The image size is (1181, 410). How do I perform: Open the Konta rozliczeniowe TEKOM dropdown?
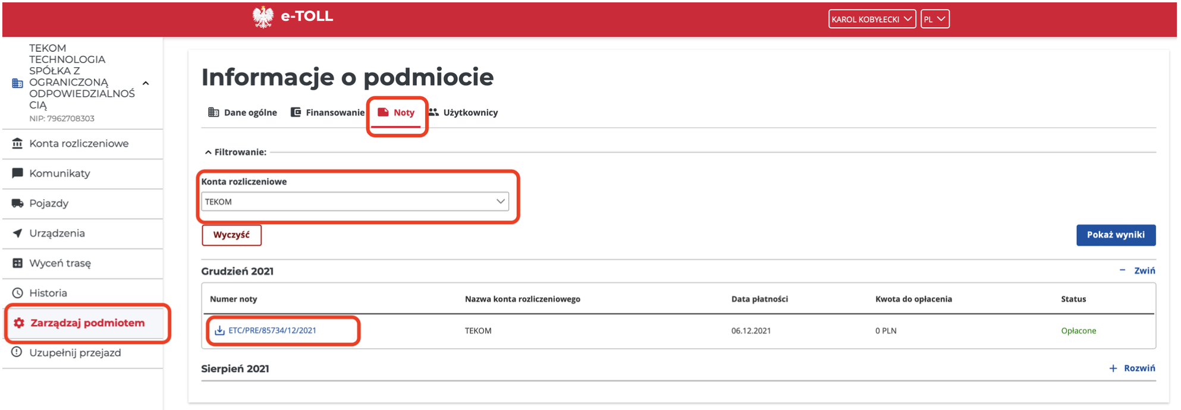(x=355, y=201)
